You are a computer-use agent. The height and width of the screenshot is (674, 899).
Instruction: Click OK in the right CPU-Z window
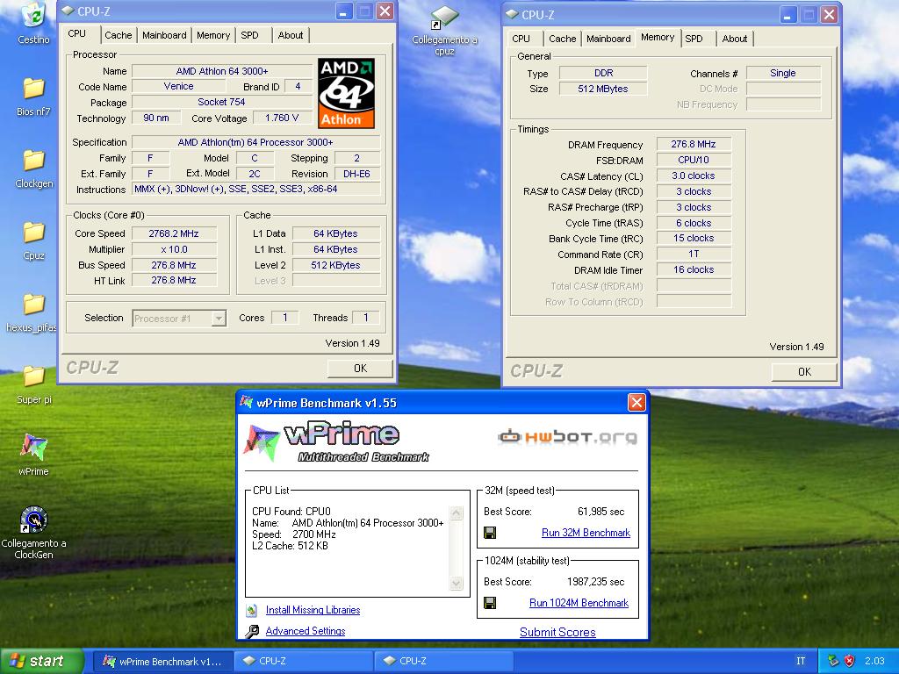pyautogui.click(x=804, y=372)
